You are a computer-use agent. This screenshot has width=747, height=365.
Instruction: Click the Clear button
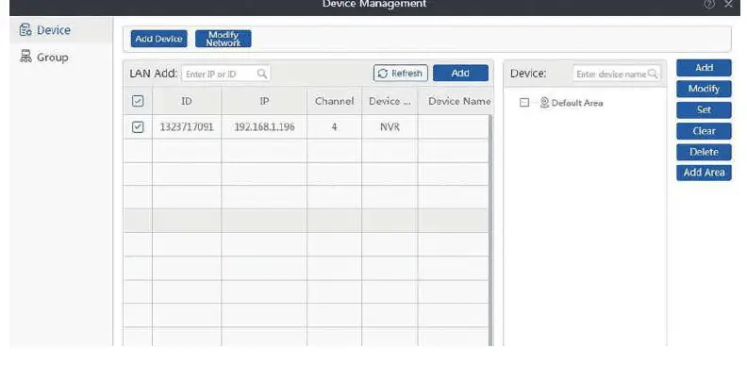[x=704, y=131]
